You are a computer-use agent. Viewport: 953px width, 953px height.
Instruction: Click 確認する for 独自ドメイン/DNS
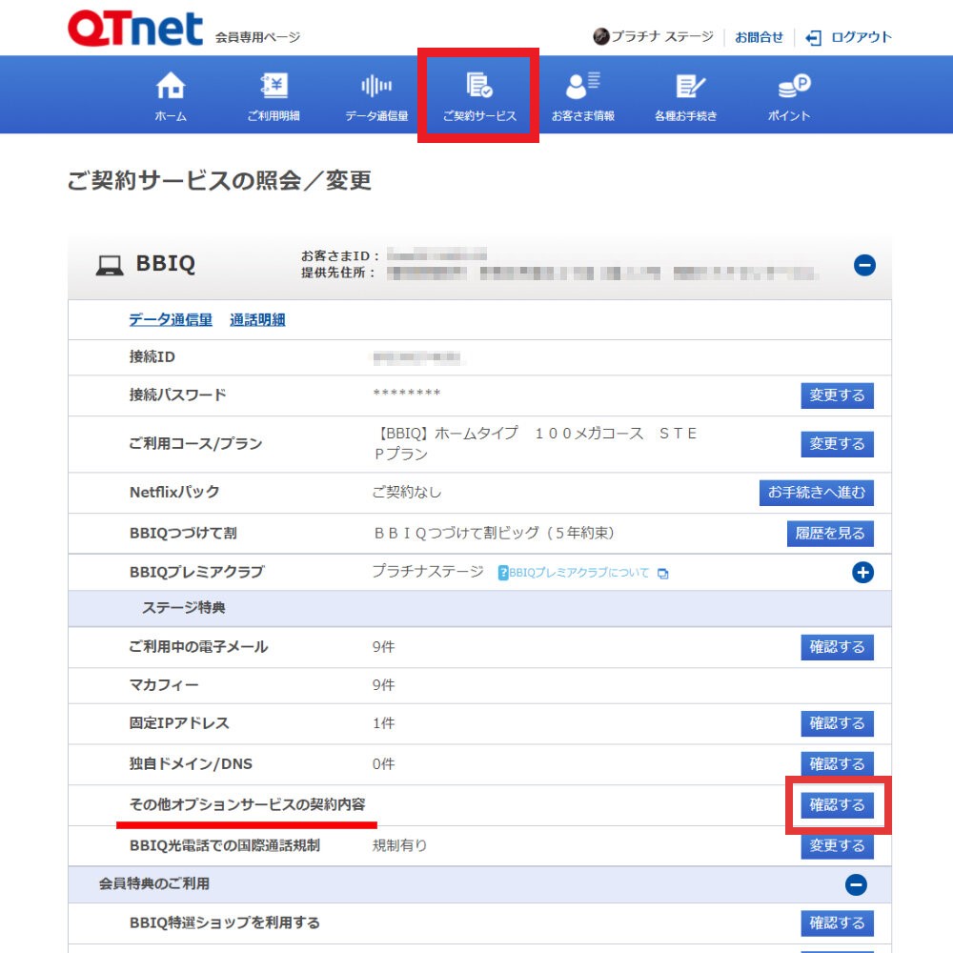pos(837,764)
